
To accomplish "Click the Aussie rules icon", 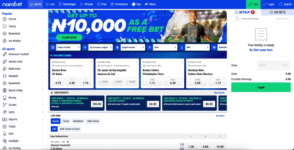I will coord(5,62).
